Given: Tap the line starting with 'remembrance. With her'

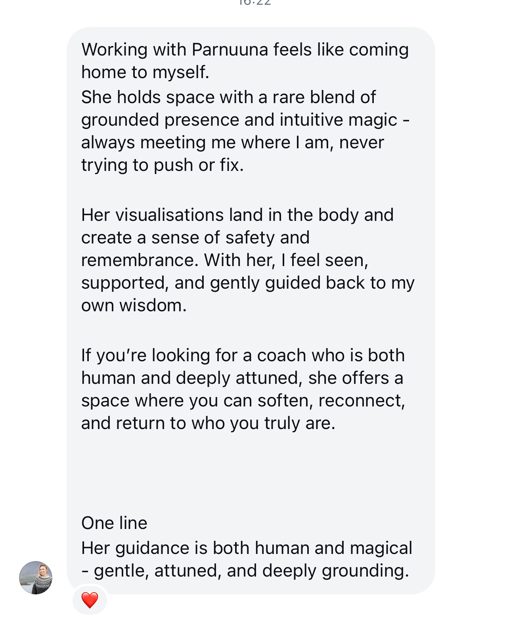Looking at the screenshot, I should click(225, 260).
